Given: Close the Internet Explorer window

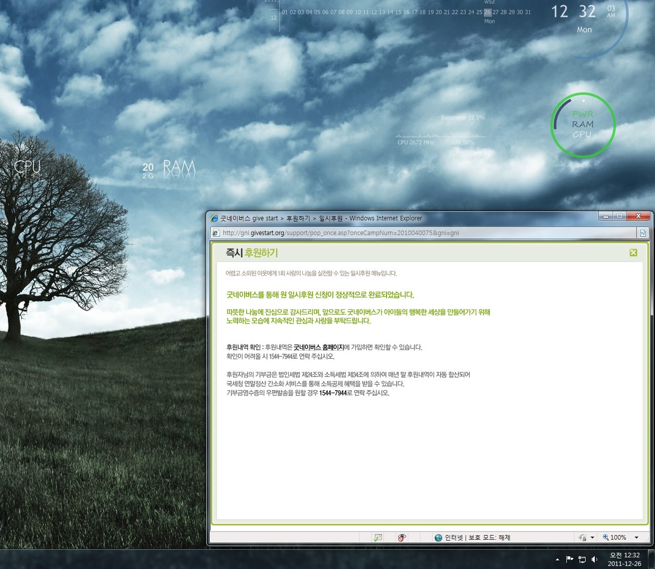Looking at the screenshot, I should [638, 216].
